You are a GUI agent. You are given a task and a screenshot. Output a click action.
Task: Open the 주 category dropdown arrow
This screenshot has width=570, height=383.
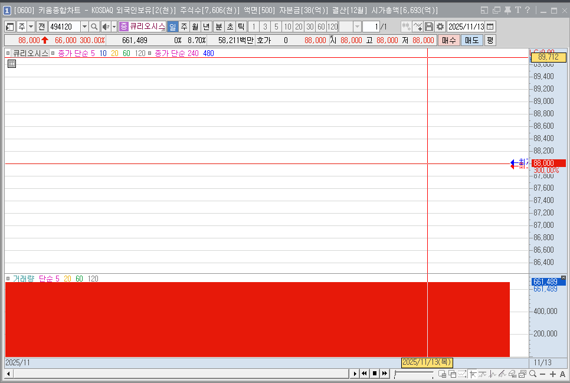pyautogui.click(x=31, y=27)
